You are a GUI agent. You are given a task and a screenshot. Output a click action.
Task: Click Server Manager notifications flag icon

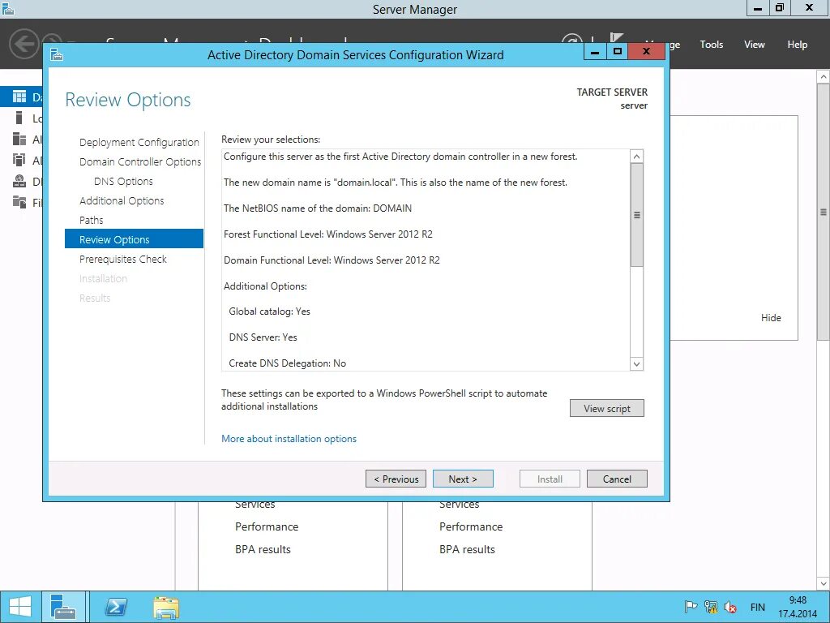coord(616,39)
